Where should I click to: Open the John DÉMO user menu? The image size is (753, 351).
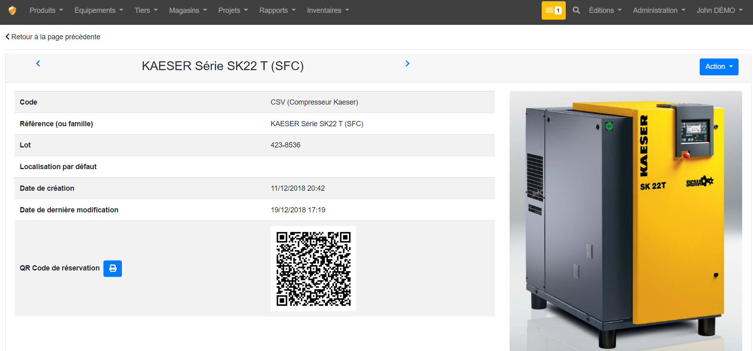pyautogui.click(x=719, y=10)
